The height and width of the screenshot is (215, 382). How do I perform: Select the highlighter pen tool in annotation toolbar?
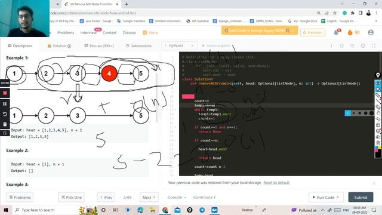(378, 95)
